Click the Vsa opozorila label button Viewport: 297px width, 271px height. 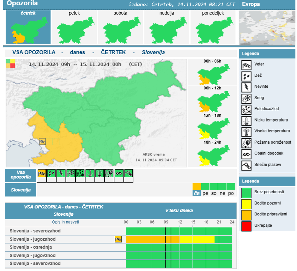(21, 175)
